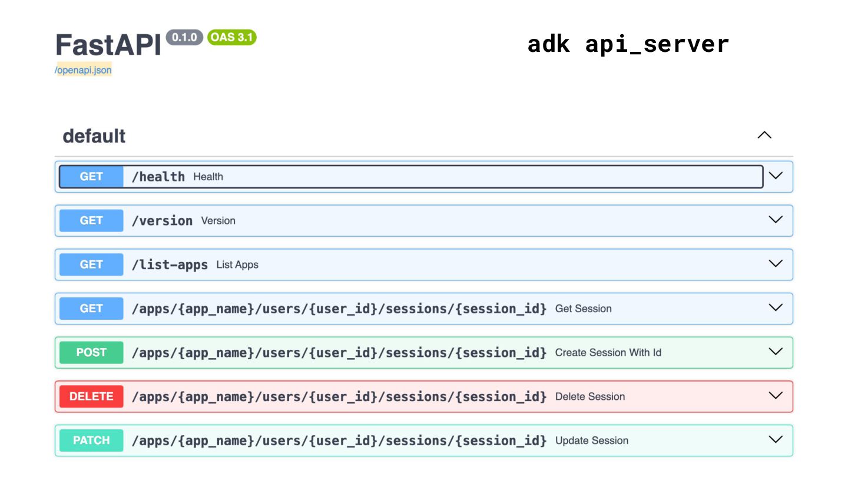Image resolution: width=848 pixels, height=477 pixels.
Task: Open the /openapi.json link
Action: [83, 70]
